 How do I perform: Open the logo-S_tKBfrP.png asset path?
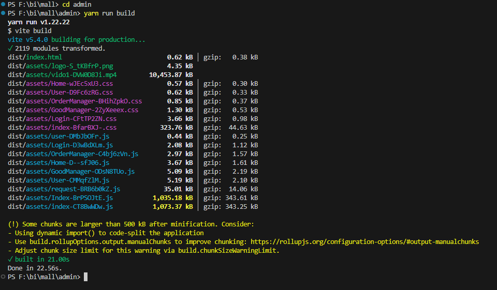tap(60, 66)
